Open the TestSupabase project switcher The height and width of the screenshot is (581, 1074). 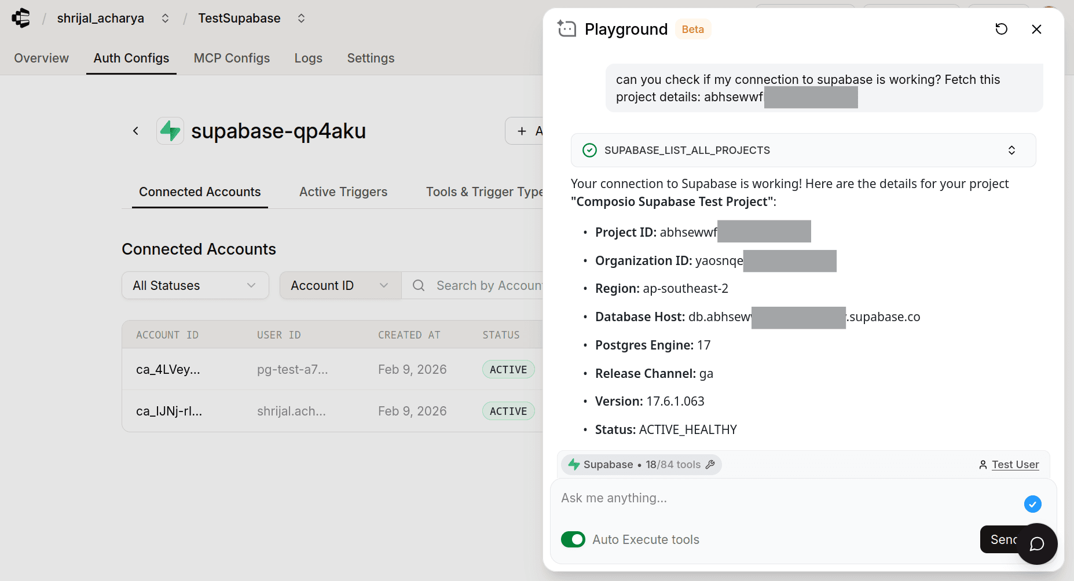pyautogui.click(x=301, y=19)
